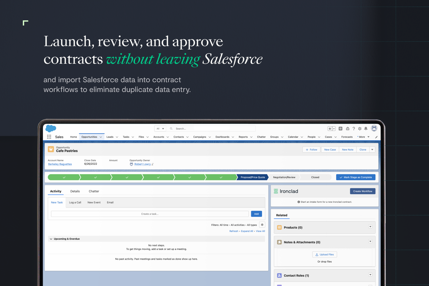
Task: View the Notifications bell icon
Action: coord(366,129)
